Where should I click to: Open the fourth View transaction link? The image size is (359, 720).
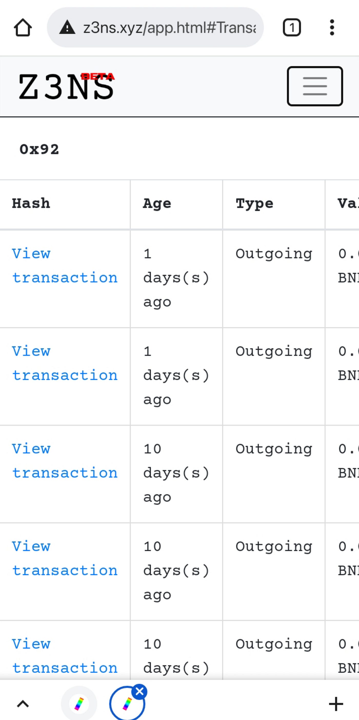click(x=64, y=558)
